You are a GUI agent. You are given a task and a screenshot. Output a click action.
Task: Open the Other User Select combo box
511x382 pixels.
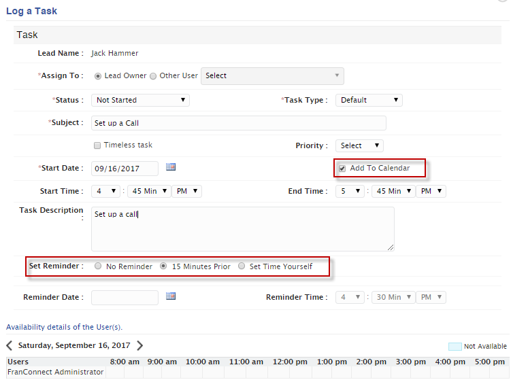[x=272, y=76]
